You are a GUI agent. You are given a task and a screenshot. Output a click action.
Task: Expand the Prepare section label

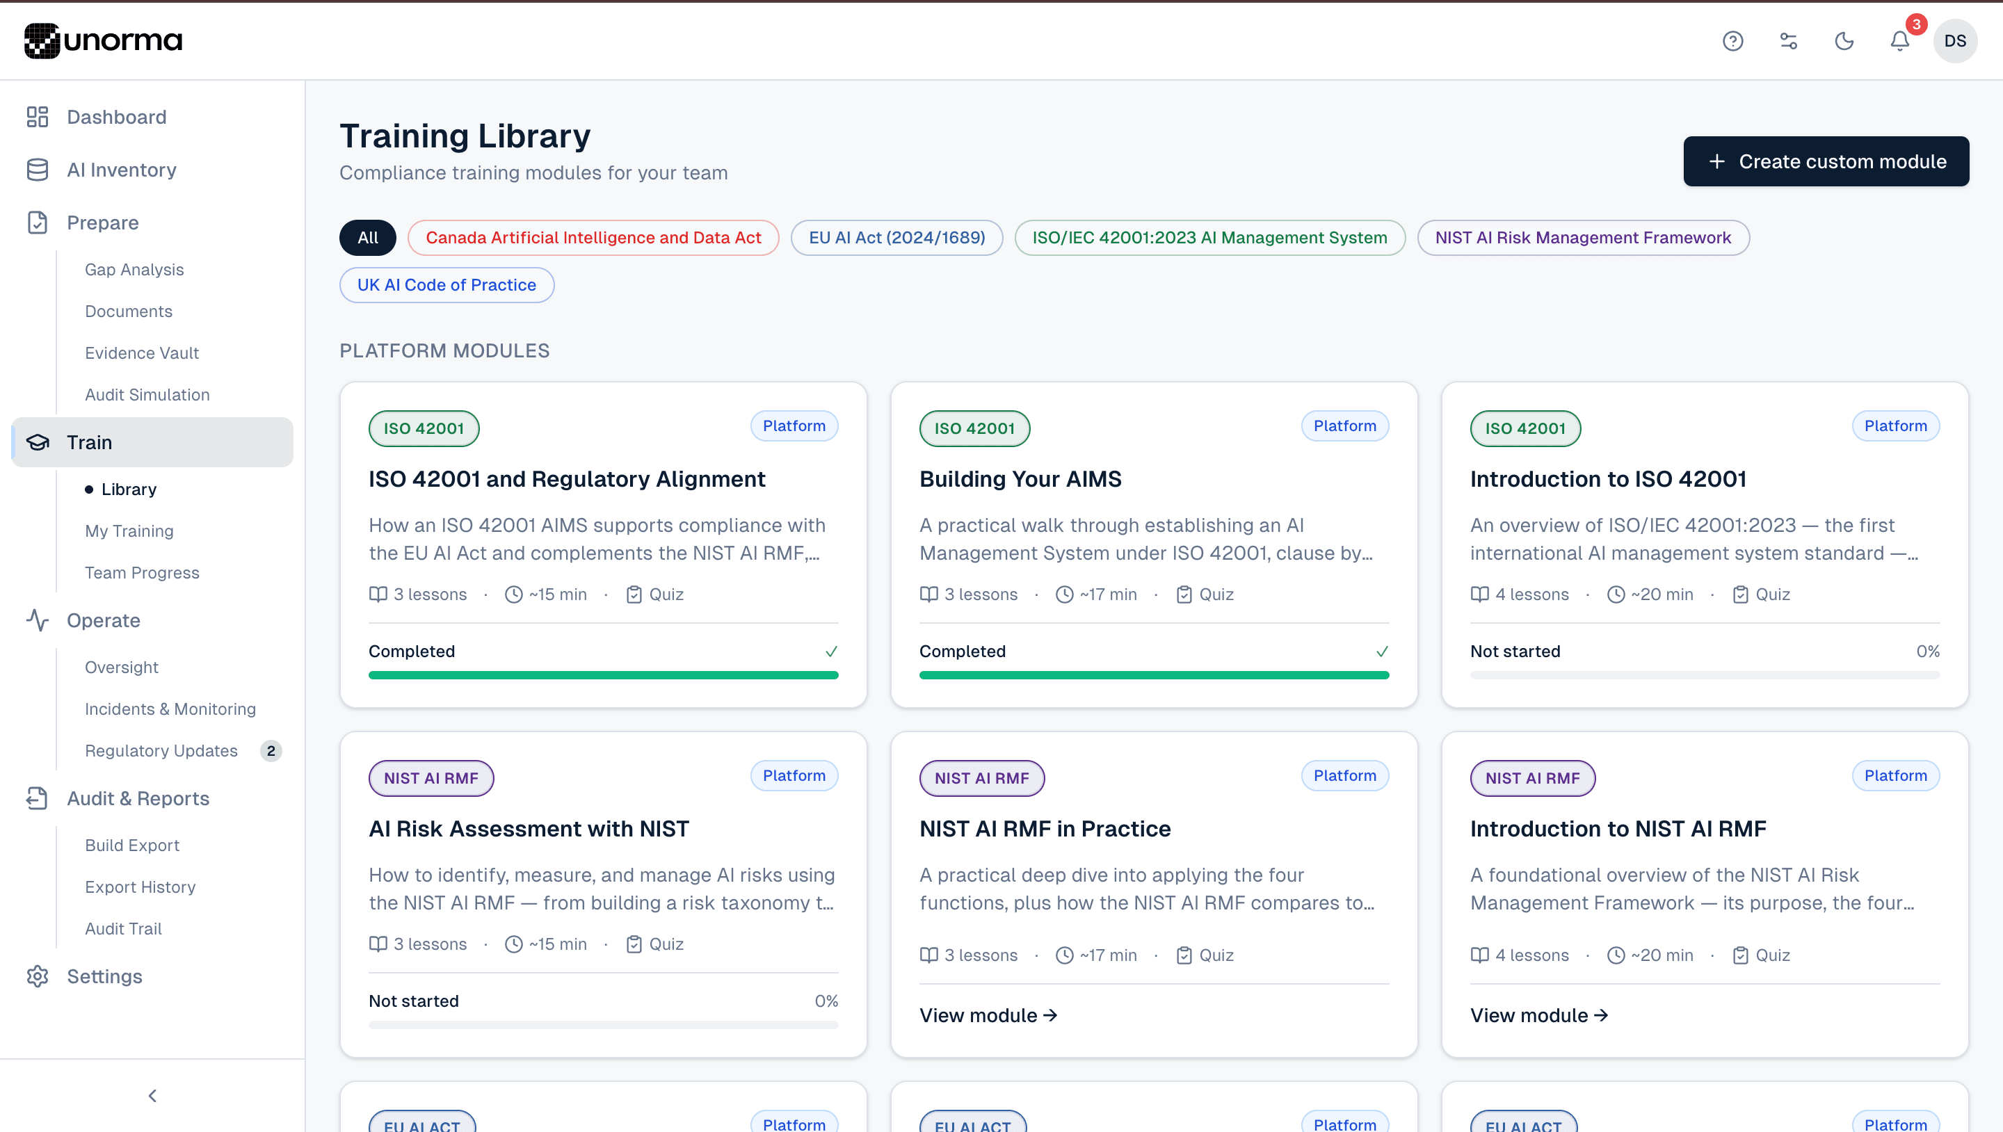[103, 223]
